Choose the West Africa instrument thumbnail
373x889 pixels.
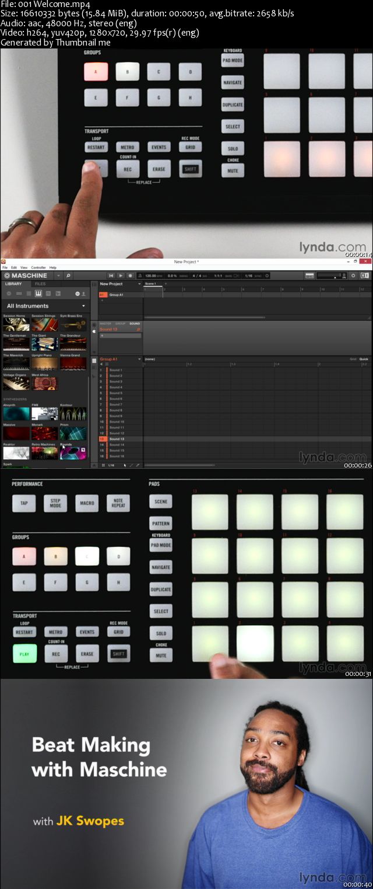pyautogui.click(x=44, y=384)
